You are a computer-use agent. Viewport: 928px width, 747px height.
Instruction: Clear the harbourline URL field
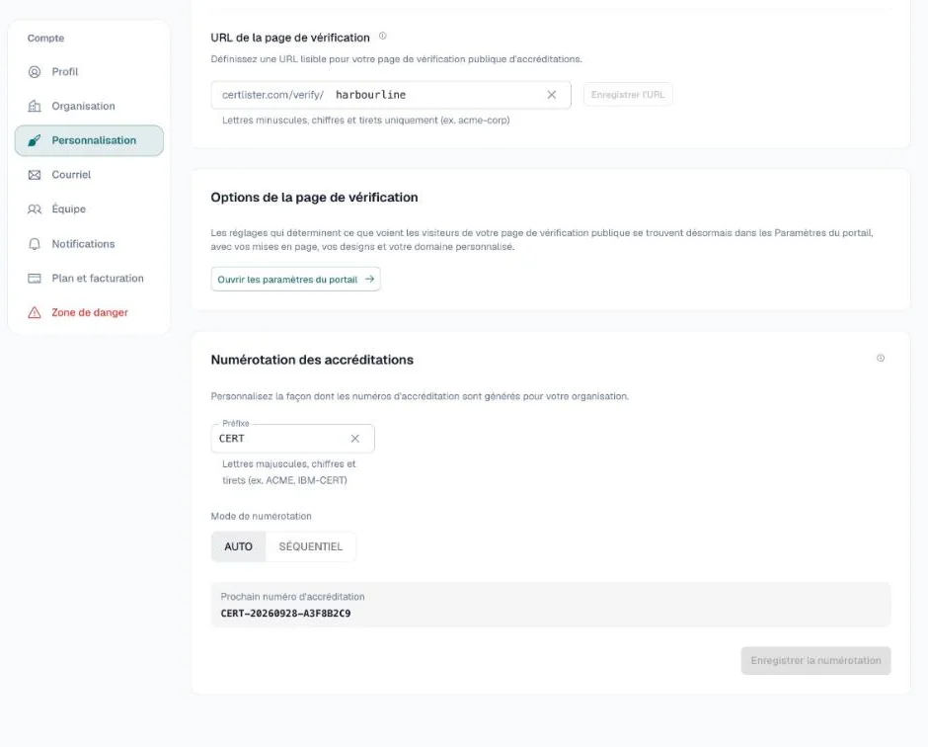[x=552, y=95]
